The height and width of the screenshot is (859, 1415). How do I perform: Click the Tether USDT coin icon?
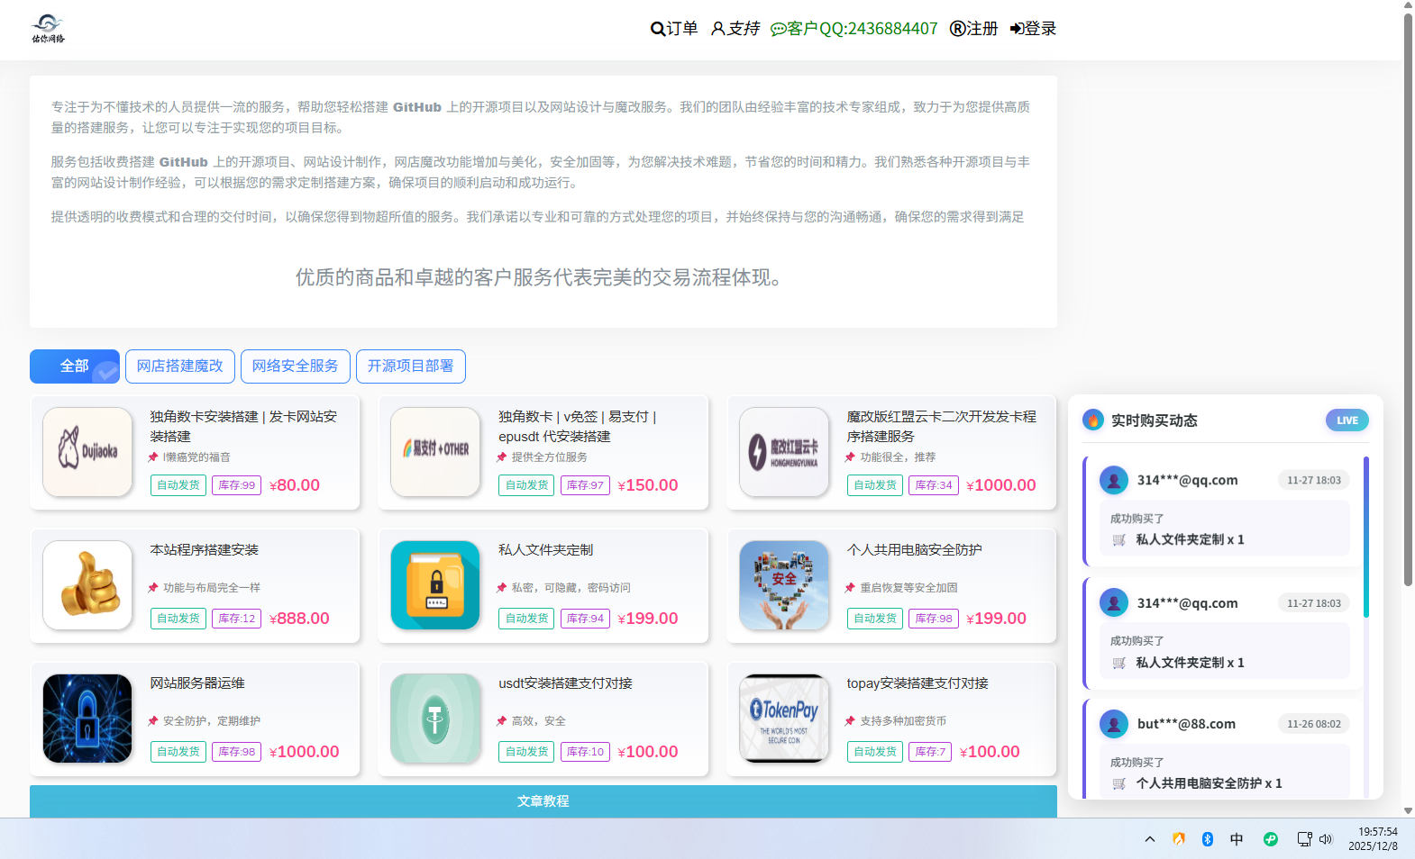coord(435,719)
